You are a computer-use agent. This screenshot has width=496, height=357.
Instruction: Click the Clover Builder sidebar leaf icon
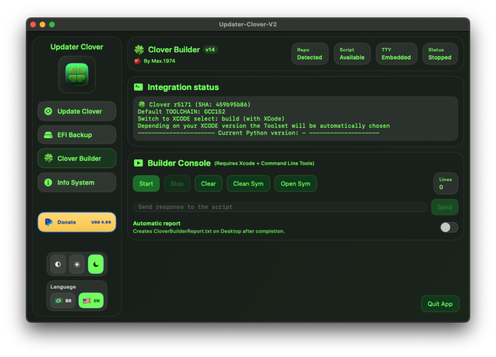click(49, 158)
